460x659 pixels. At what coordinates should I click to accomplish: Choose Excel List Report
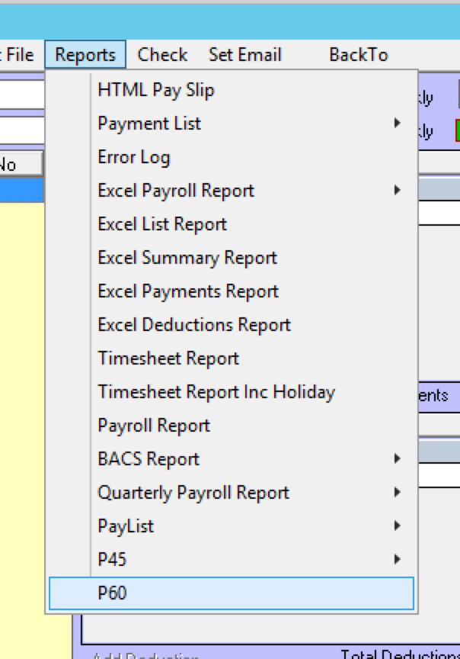[162, 224]
